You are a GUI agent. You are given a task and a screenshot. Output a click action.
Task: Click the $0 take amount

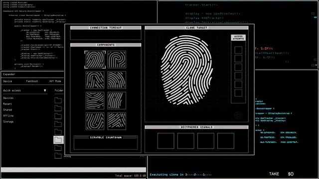291,174
